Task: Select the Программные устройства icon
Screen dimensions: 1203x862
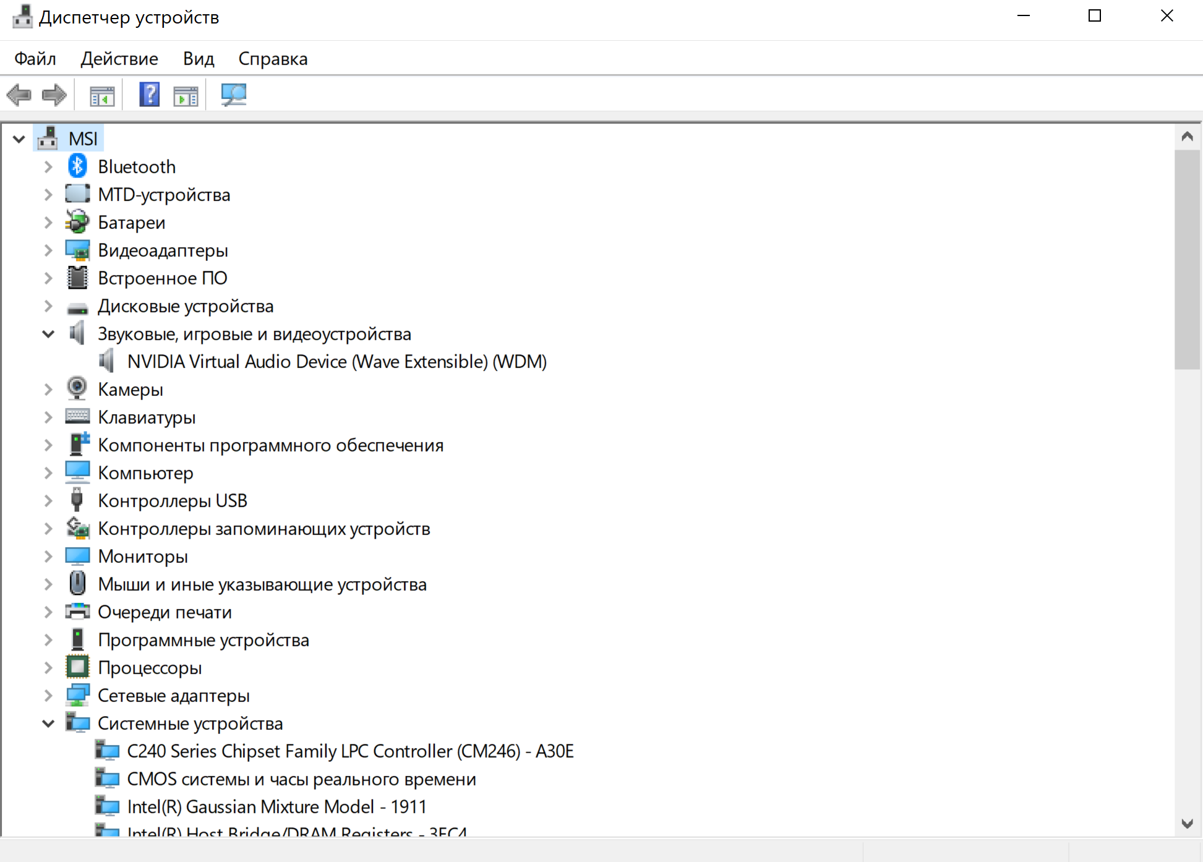Action: tap(77, 639)
